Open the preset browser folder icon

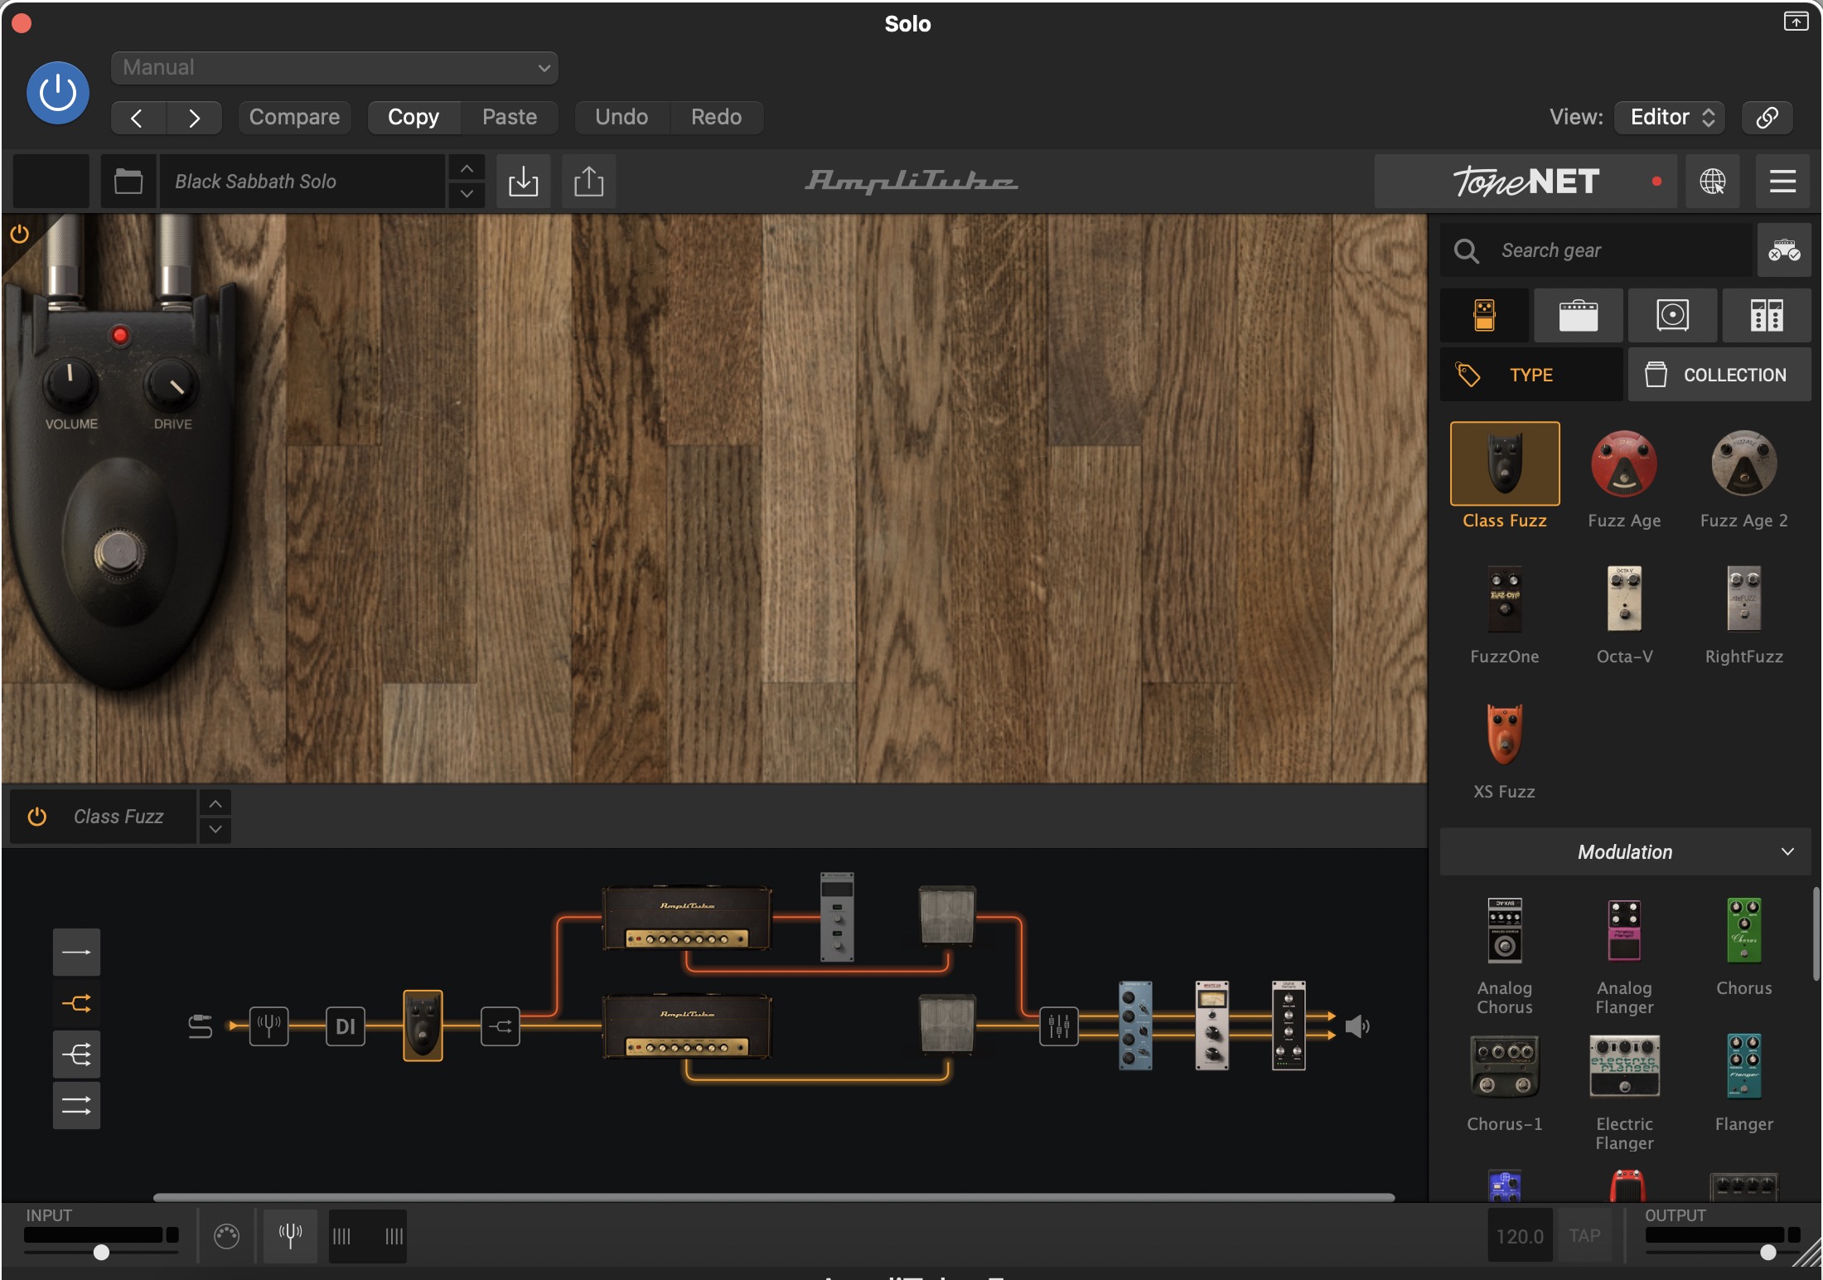coord(128,181)
